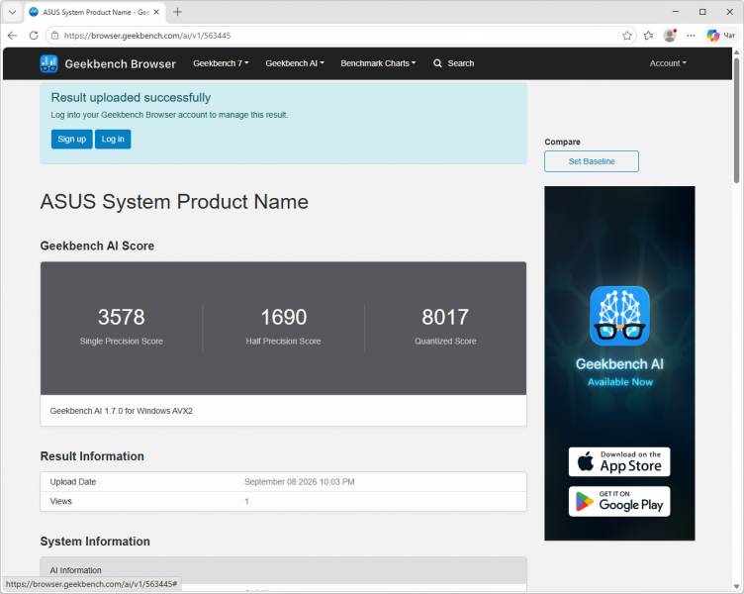The image size is (744, 594).
Task: Reload the page with the refresh icon
Action: [x=34, y=36]
